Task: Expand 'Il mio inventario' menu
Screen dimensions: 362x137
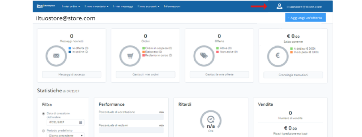Action: click(96, 6)
